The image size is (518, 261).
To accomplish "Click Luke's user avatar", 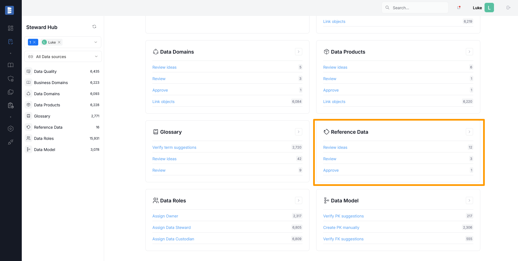I will click(489, 8).
